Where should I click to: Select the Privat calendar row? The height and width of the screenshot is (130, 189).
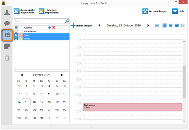42,39
